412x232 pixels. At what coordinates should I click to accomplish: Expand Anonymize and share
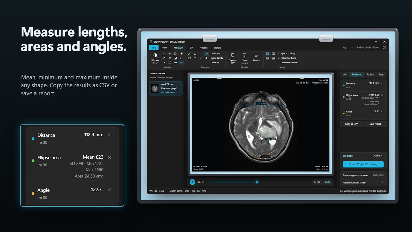pos(363,182)
